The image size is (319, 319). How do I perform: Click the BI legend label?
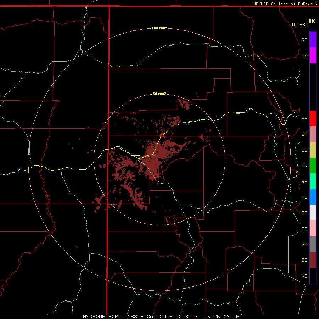point(304,260)
